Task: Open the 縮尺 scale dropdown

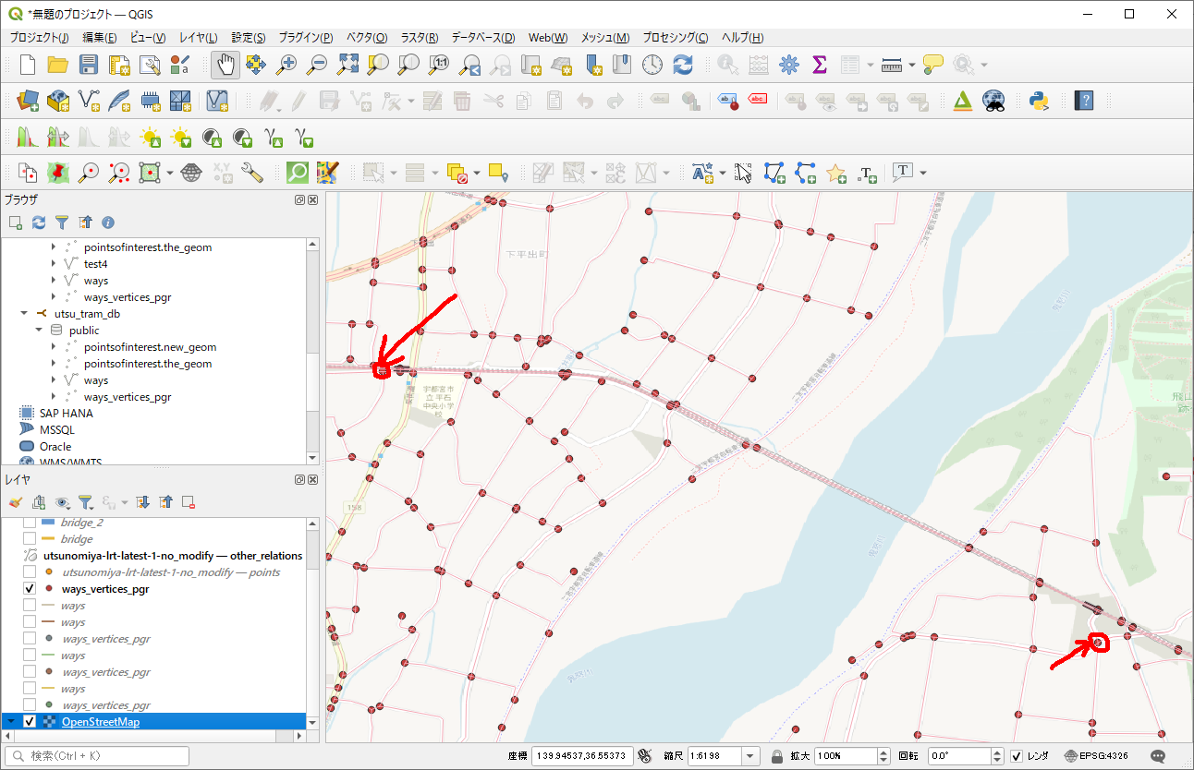Action: coord(749,756)
